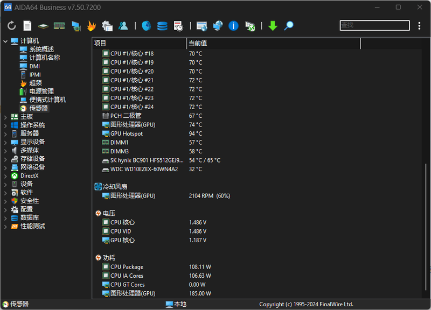This screenshot has width=431, height=310.
Task: Open the three-dot more options menu
Action: [420, 26]
